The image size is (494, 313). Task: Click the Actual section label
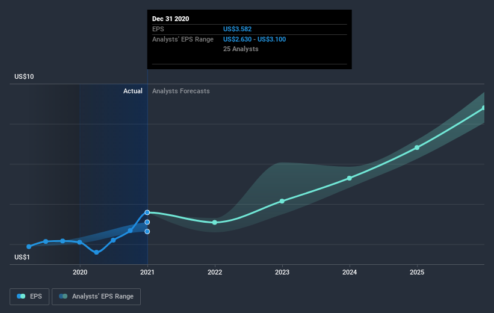pos(132,91)
